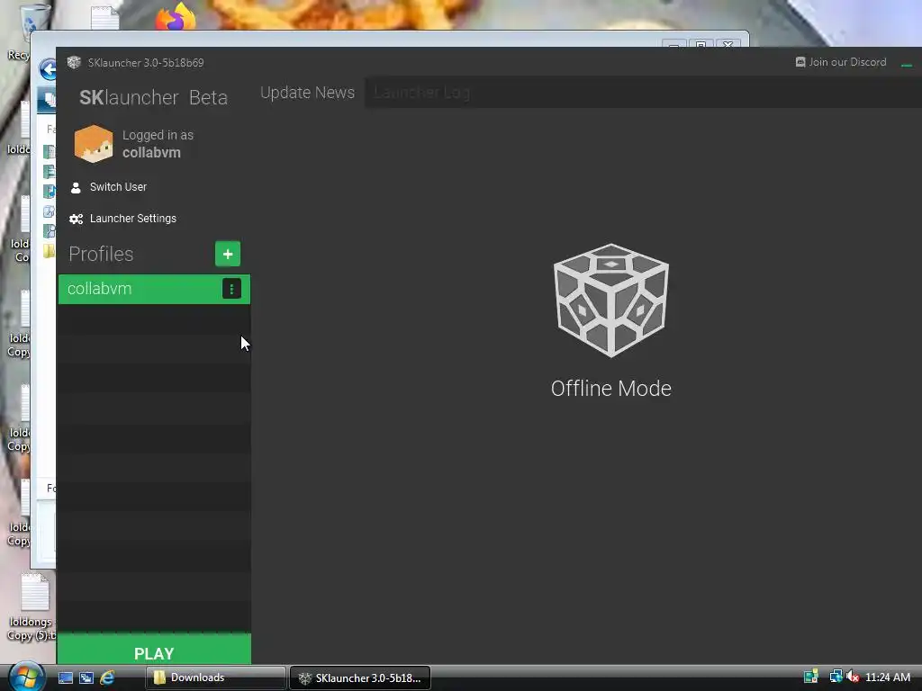Image resolution: width=922 pixels, height=691 pixels.
Task: Click the Discord icon in the title bar
Action: [800, 62]
